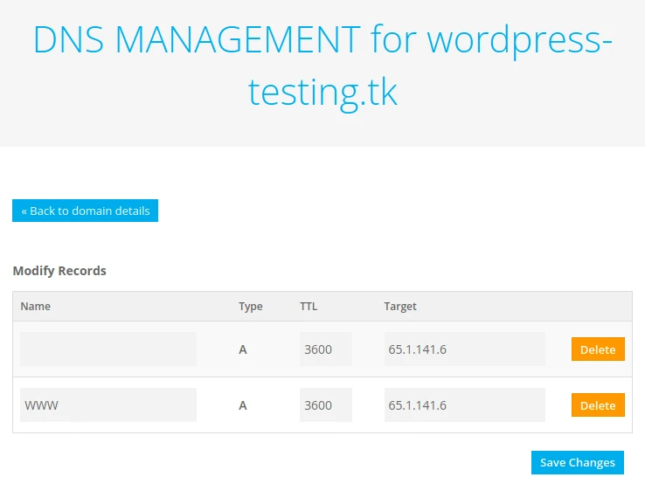This screenshot has width=645, height=477.
Task: Edit the TTL field of the first record
Action: 325,349
